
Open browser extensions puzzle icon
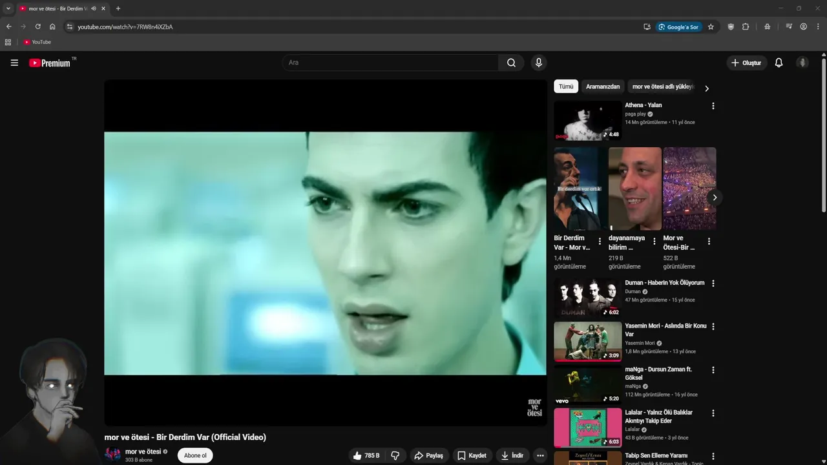coord(746,26)
